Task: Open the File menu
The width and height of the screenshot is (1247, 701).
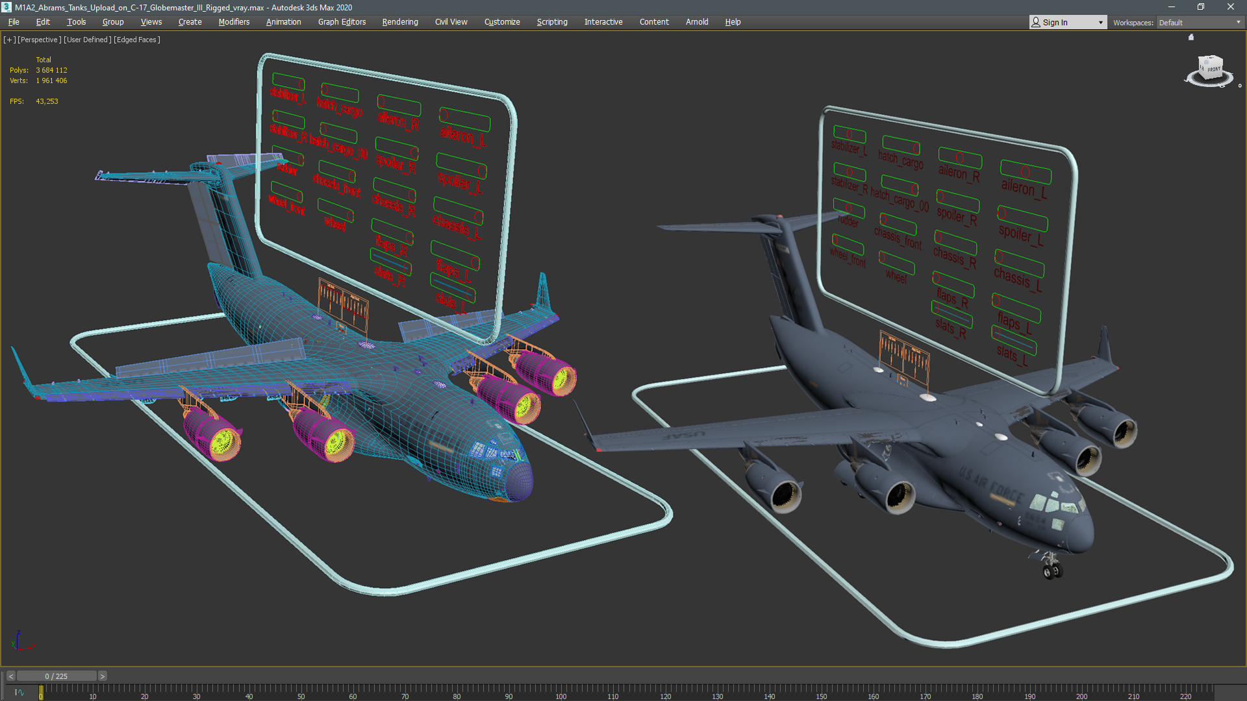Action: (14, 22)
